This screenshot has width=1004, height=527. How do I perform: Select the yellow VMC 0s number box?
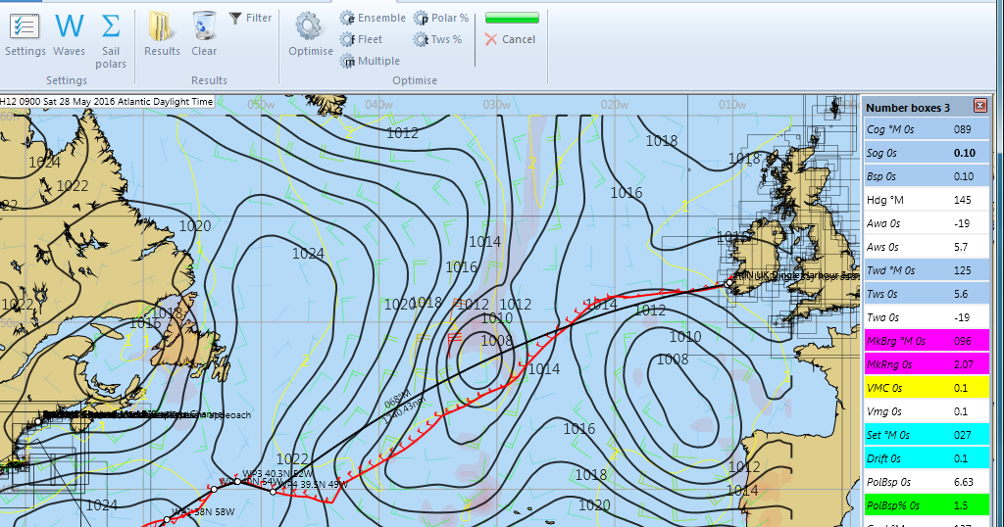926,388
